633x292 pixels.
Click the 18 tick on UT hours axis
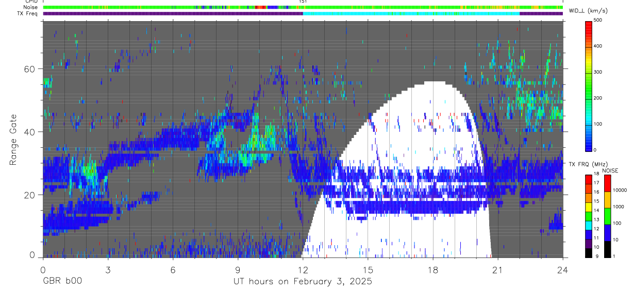(x=432, y=269)
